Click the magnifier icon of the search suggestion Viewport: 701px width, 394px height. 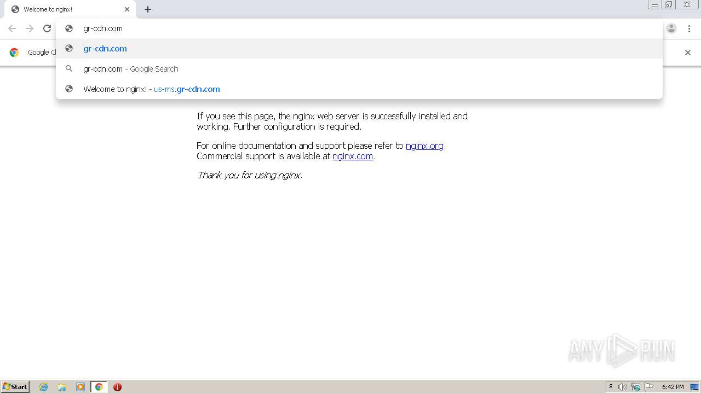[x=69, y=68]
